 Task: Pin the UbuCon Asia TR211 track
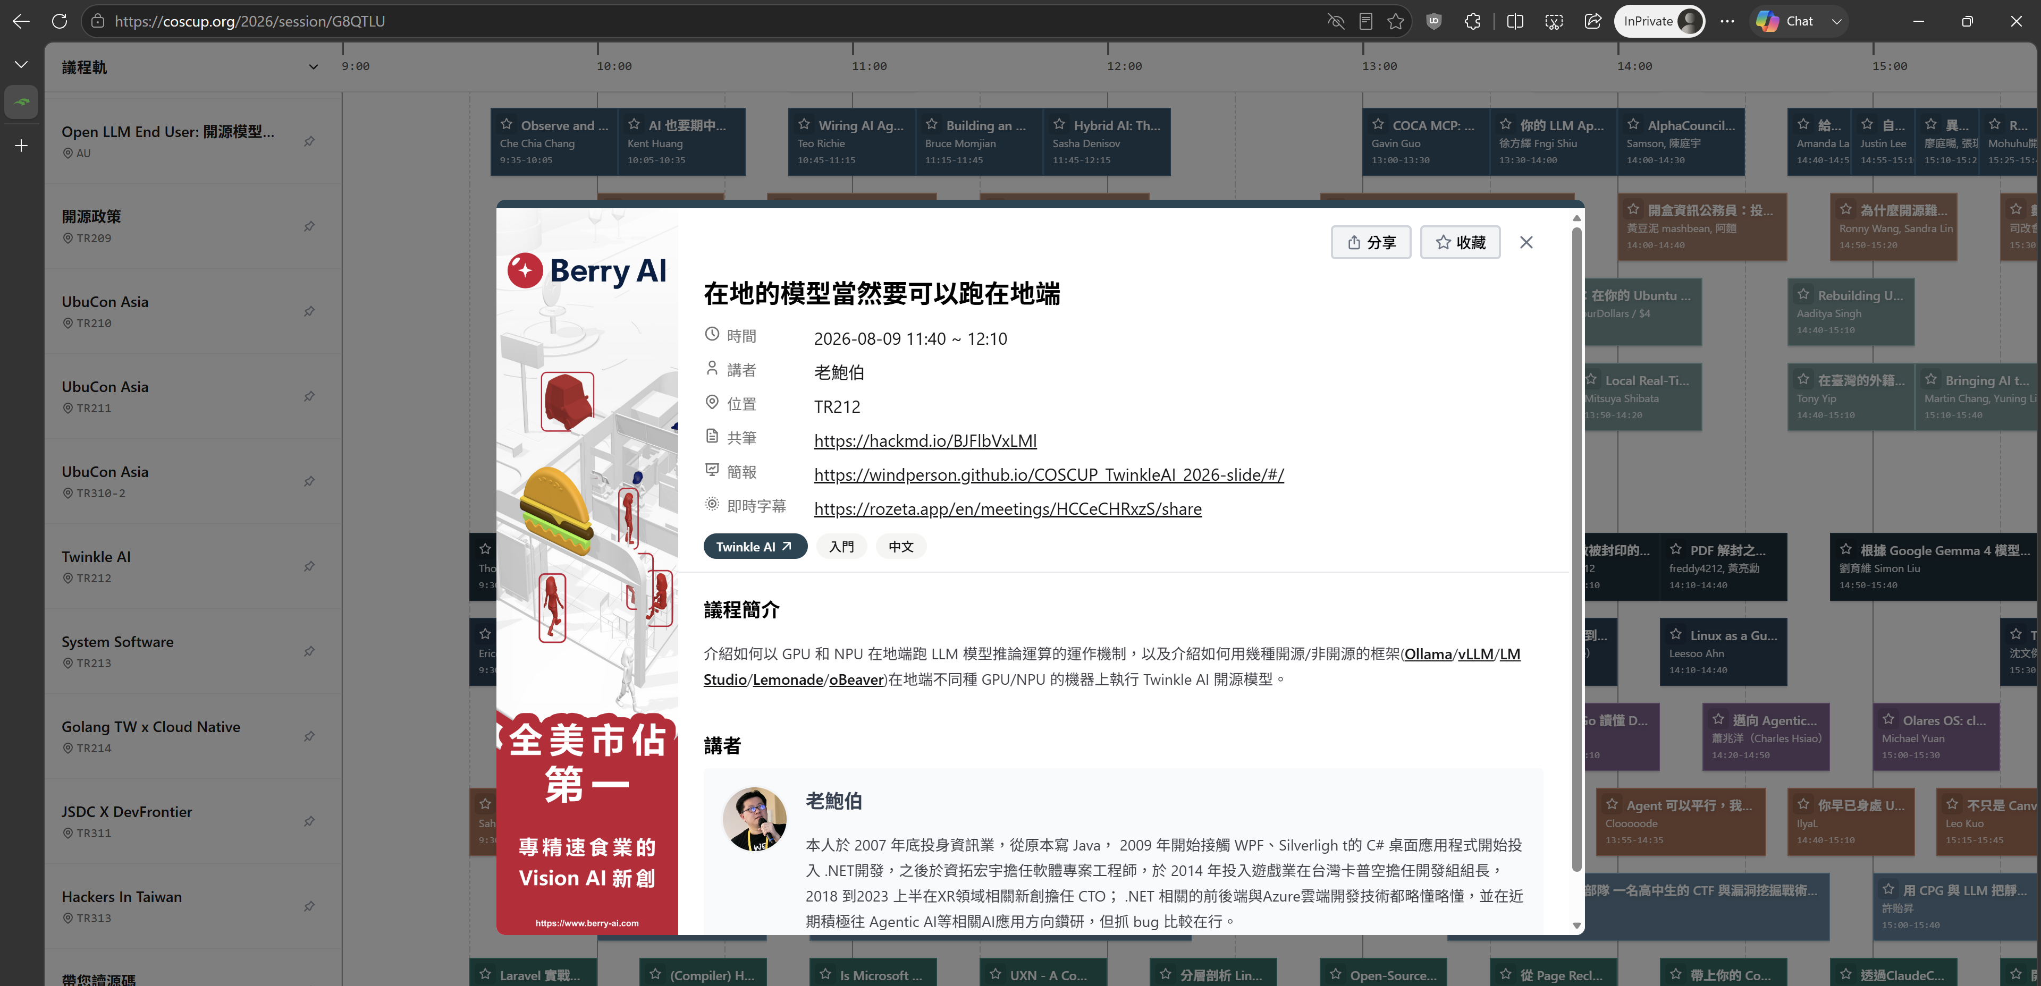pyautogui.click(x=310, y=396)
